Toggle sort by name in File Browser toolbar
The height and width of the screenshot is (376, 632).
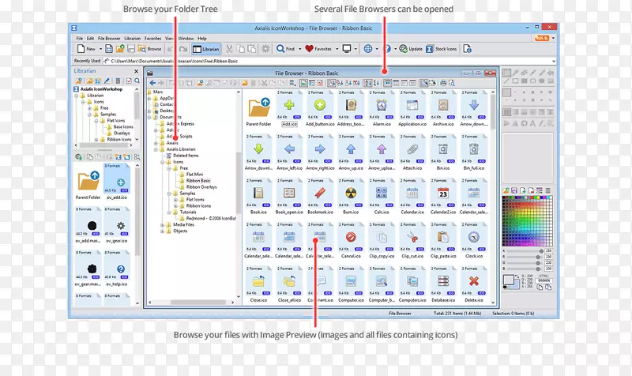(331, 83)
